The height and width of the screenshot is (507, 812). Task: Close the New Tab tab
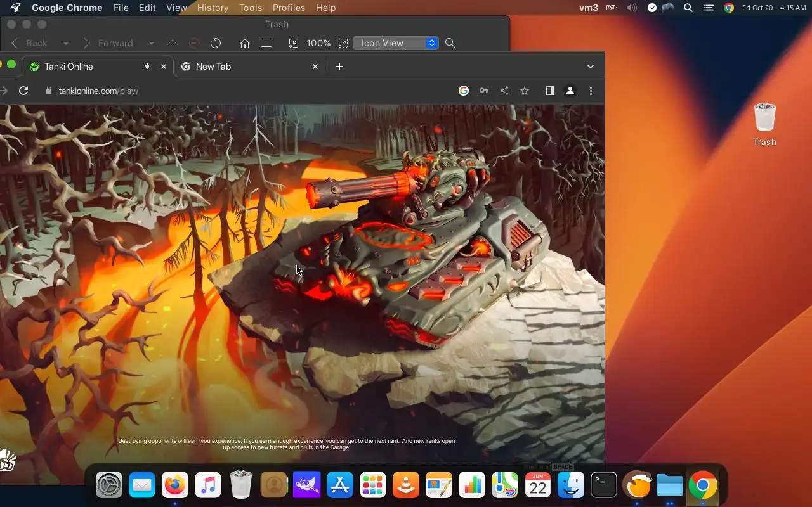pyautogui.click(x=315, y=67)
